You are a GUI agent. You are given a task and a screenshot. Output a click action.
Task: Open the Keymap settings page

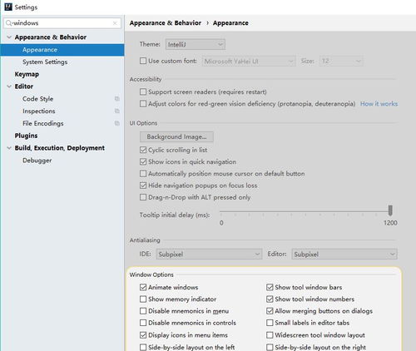pos(27,74)
